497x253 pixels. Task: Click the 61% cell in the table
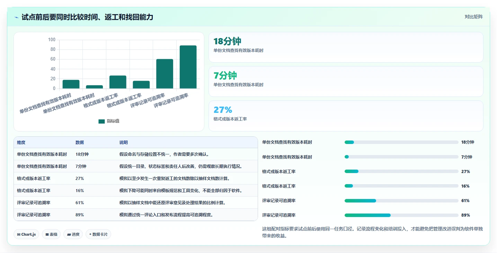tap(80, 203)
